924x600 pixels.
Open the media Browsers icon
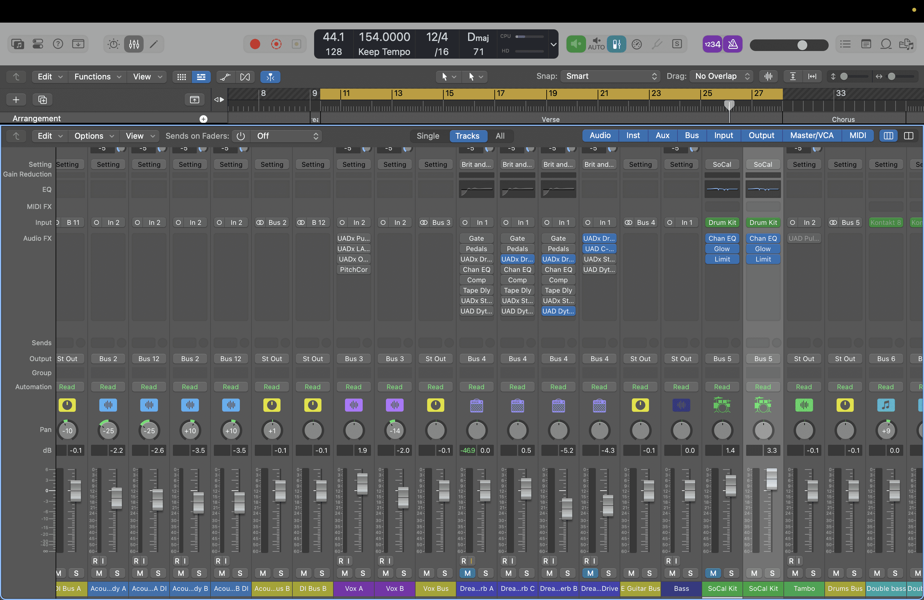(906, 44)
